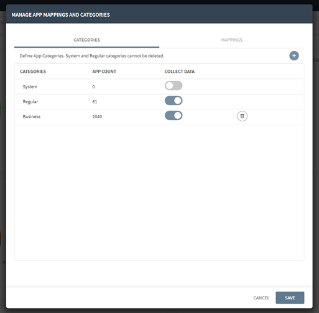The width and height of the screenshot is (319, 313).
Task: Click the plus icon to add a category
Action: click(x=294, y=55)
